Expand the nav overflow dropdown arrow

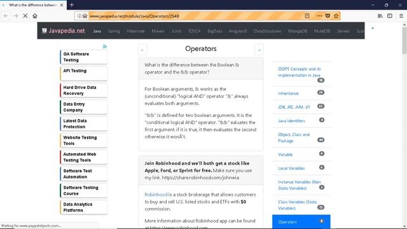tap(373, 28)
